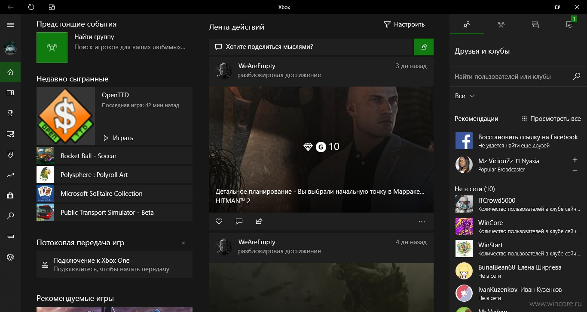587x312 pixels.
Task: Open Settings gear in sidebar
Action: coord(10,257)
